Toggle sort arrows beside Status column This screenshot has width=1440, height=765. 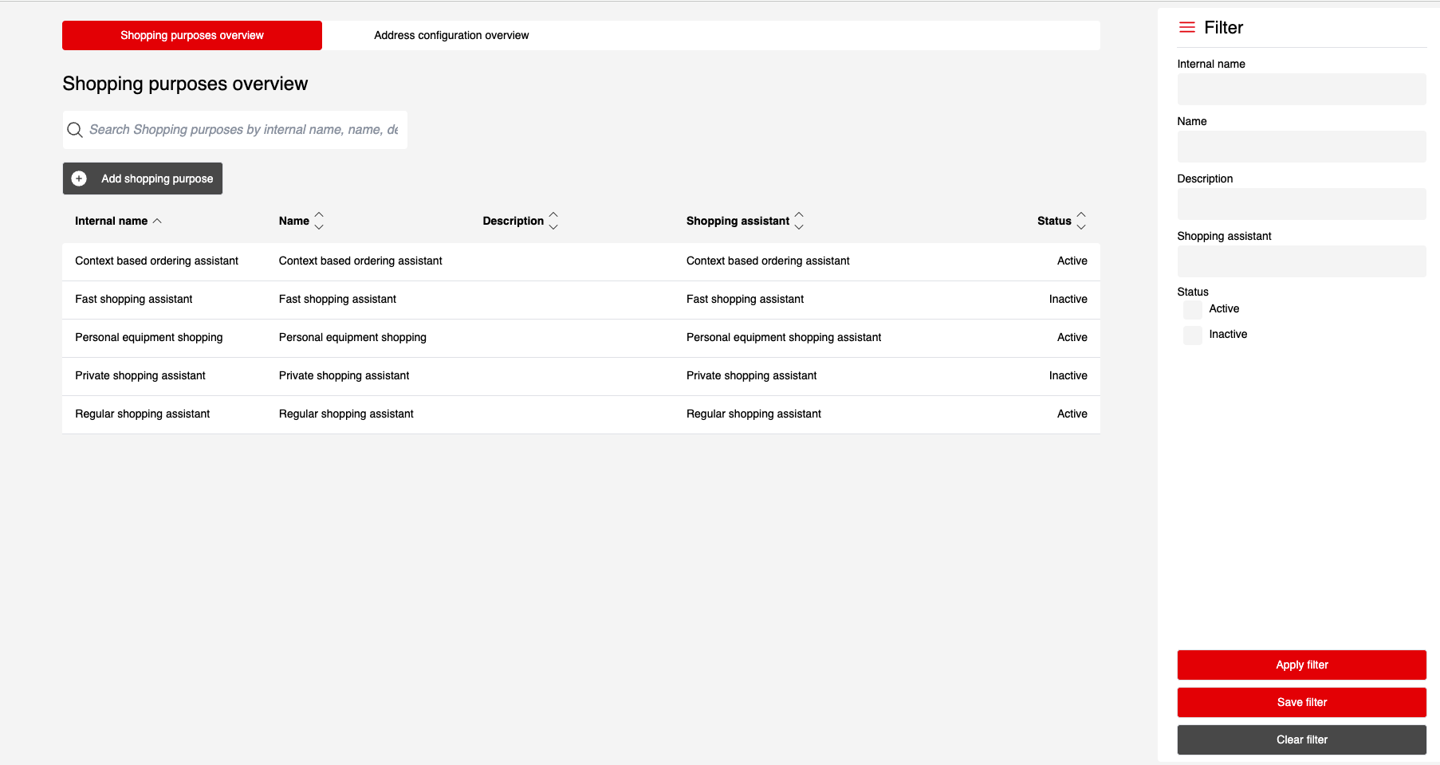coord(1081,221)
